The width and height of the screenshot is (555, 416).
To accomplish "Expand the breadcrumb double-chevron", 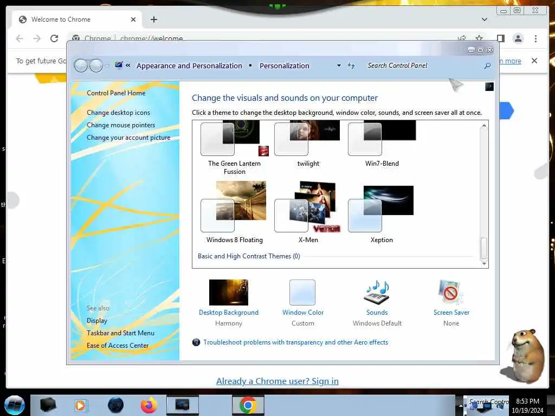I will coord(128,66).
